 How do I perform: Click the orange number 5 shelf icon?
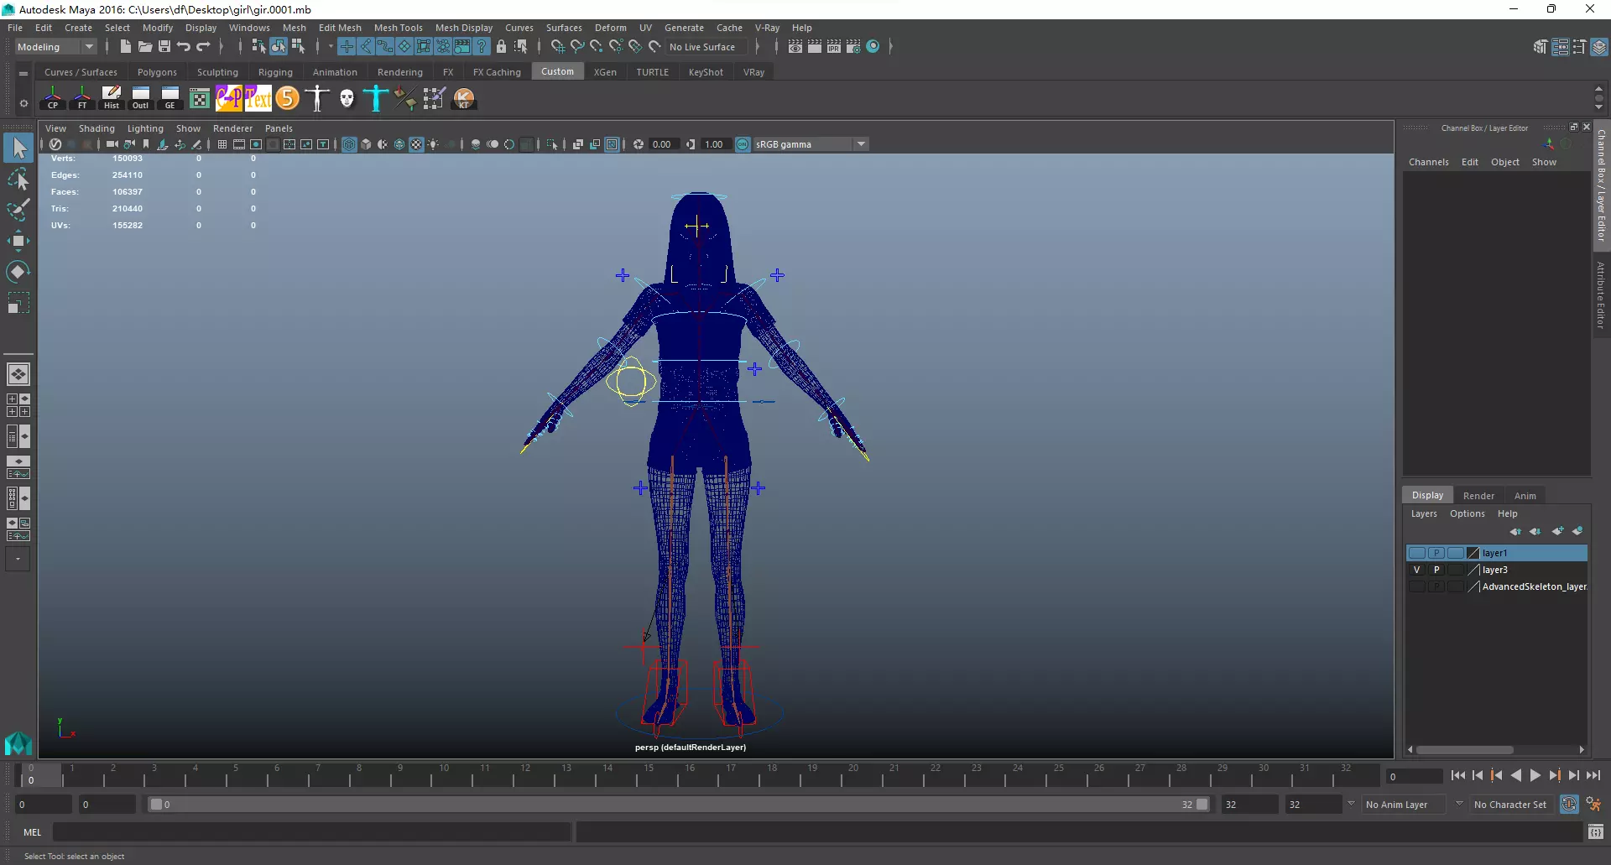point(288,98)
